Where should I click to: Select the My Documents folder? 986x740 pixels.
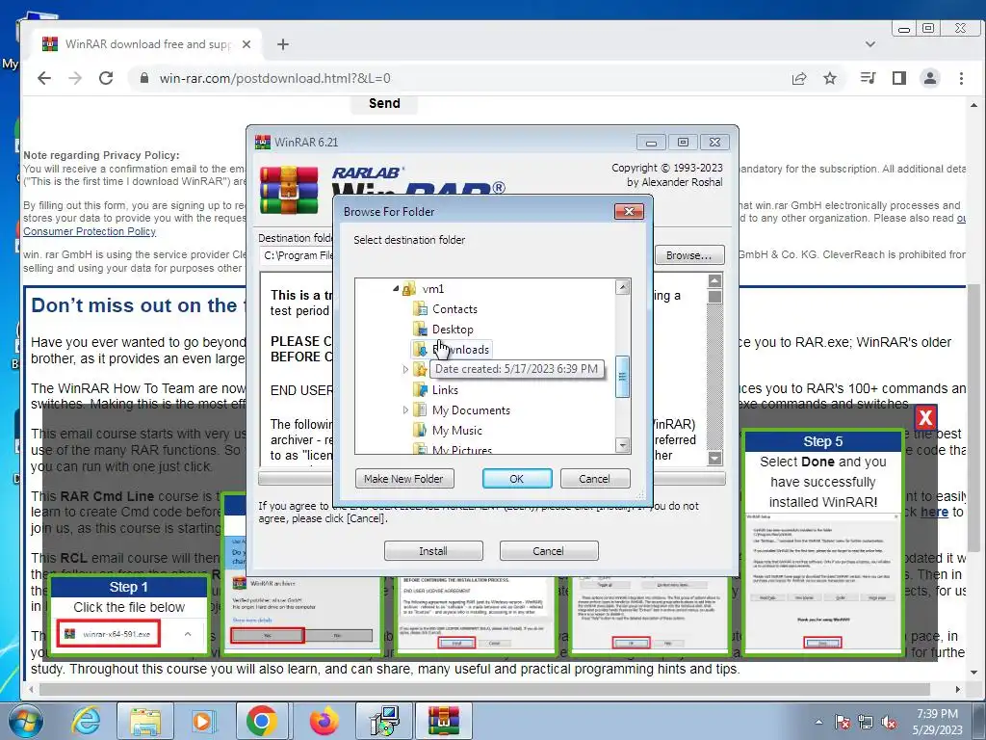tap(471, 410)
